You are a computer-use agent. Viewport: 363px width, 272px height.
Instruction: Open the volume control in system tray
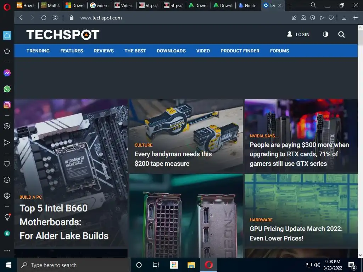coord(317,265)
